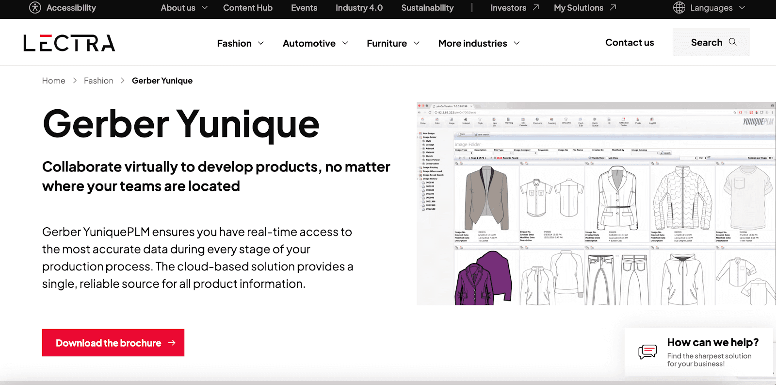Open My Solutions external link
Image resolution: width=776 pixels, height=385 pixels.
pos(585,8)
